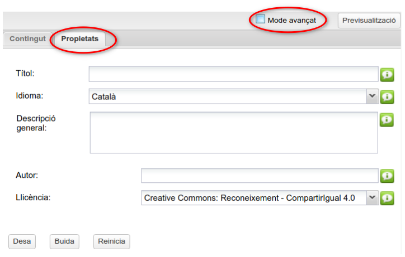Screen dimensions: 405x257
Task: Click the Desa button
Action: (x=22, y=241)
